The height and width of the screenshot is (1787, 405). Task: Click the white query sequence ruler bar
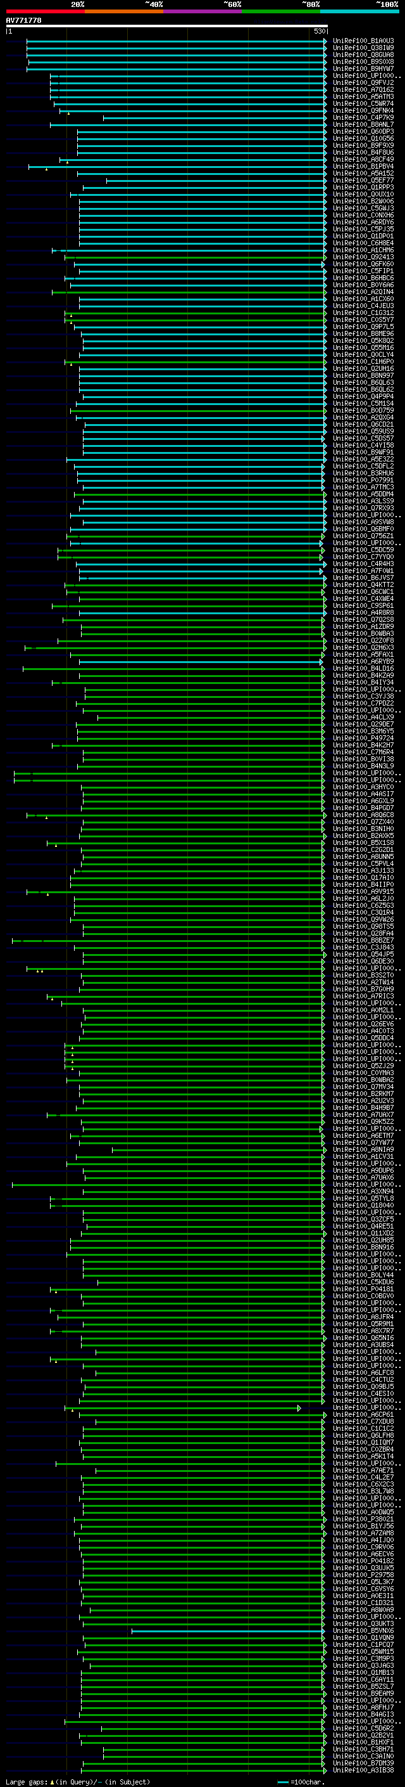coord(167,25)
